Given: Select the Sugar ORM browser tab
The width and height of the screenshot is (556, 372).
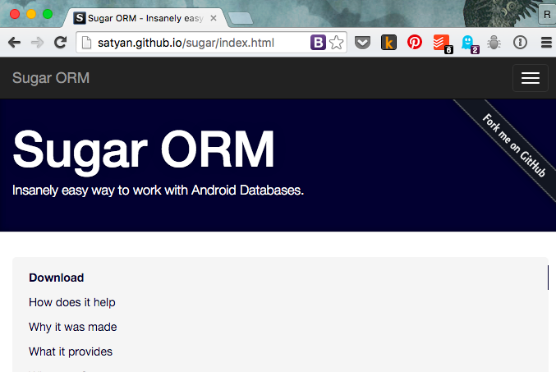Looking at the screenshot, I should [145, 18].
